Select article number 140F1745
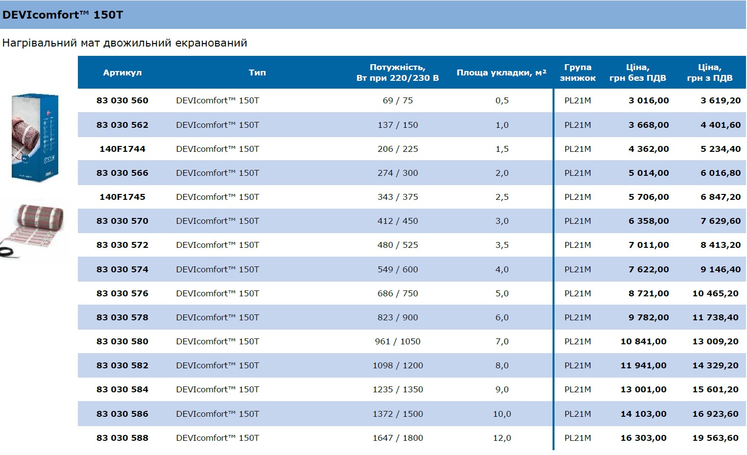This screenshot has height=455, width=747. [x=122, y=197]
